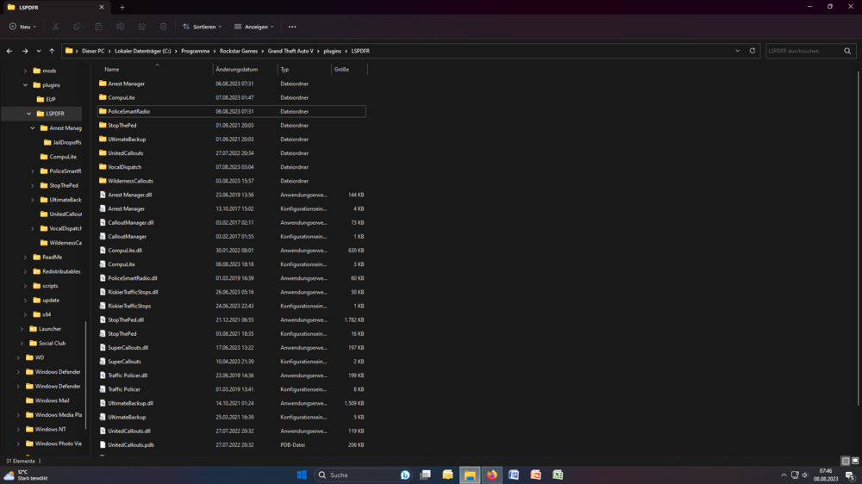Screen dimensions: 862x484
Task: Expand the StopThePed tree node
Action: 33,185
